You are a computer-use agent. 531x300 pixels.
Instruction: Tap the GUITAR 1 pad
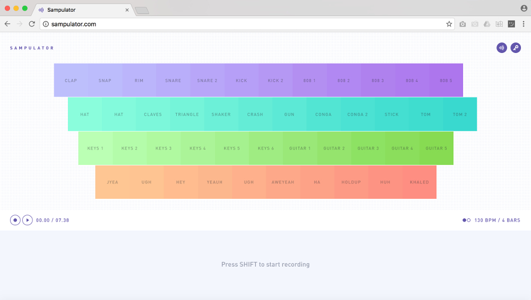[300, 148]
